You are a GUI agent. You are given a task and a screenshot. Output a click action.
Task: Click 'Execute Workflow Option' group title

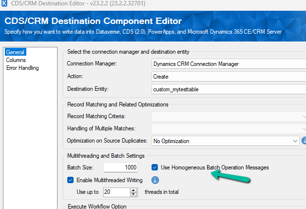[x=97, y=206]
